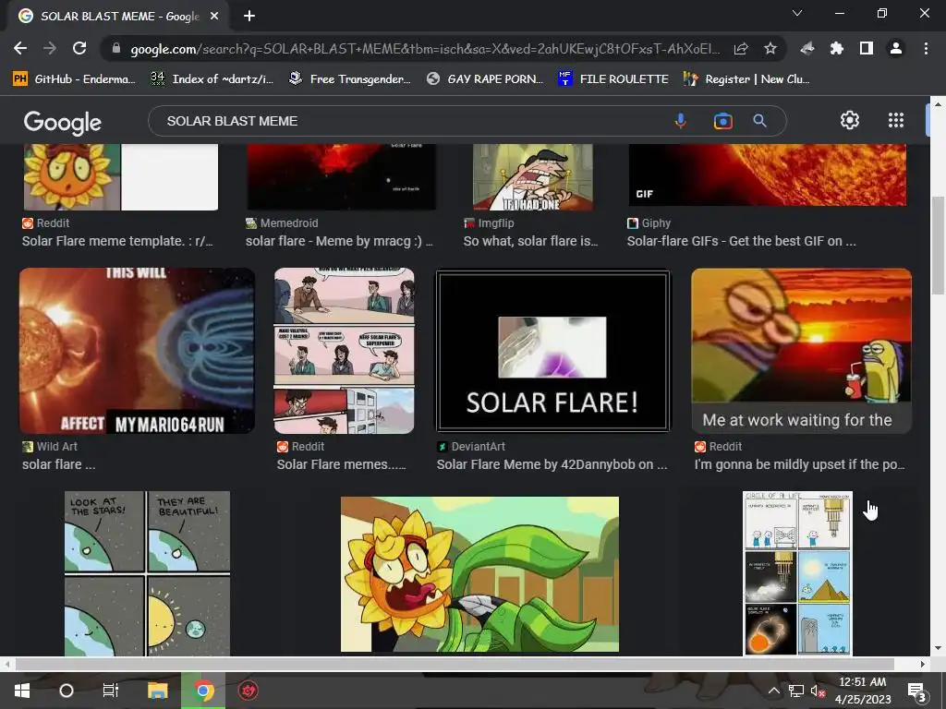Click I'm gonna be mildly upset caption
This screenshot has width=946, height=709.
tap(799, 464)
